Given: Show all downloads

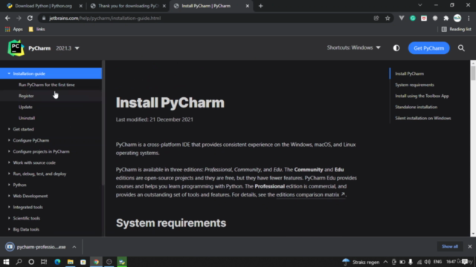Looking at the screenshot, I should point(449,246).
